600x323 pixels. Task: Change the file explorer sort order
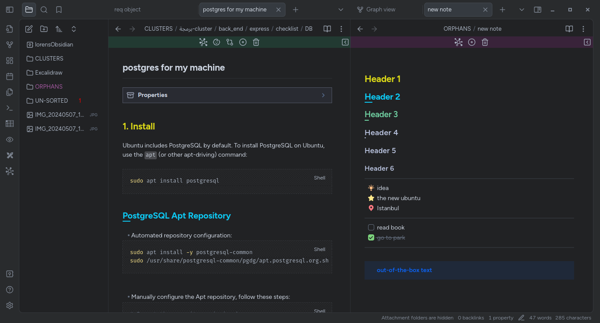(59, 29)
